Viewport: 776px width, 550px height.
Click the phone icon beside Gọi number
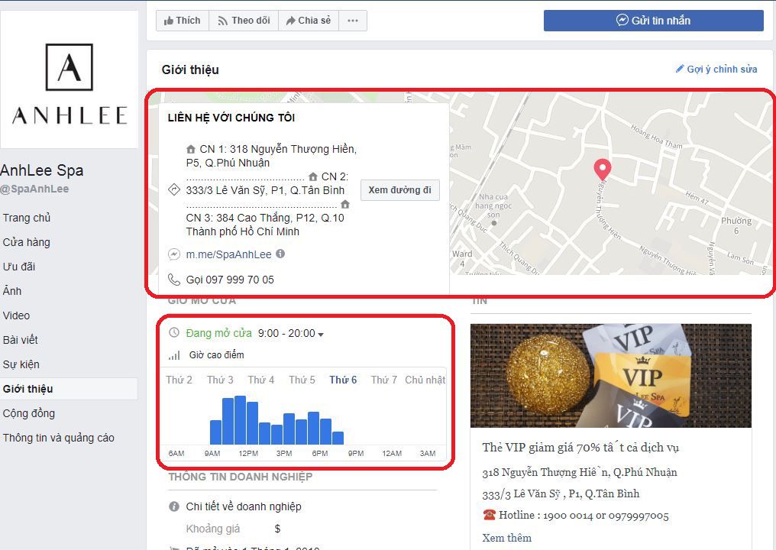click(173, 280)
